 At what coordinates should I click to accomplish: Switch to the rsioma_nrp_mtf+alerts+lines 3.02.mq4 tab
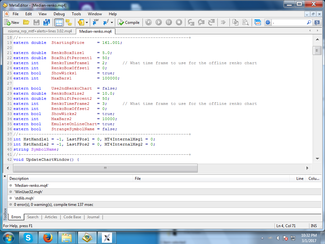tap(40, 31)
